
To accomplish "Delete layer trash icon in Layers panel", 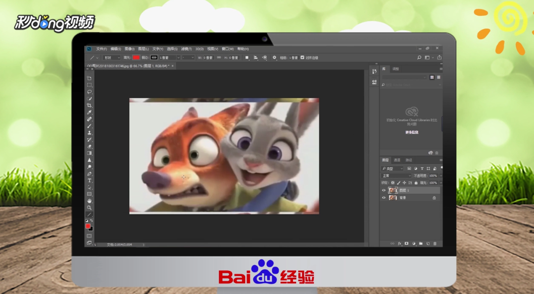I will coord(435,244).
